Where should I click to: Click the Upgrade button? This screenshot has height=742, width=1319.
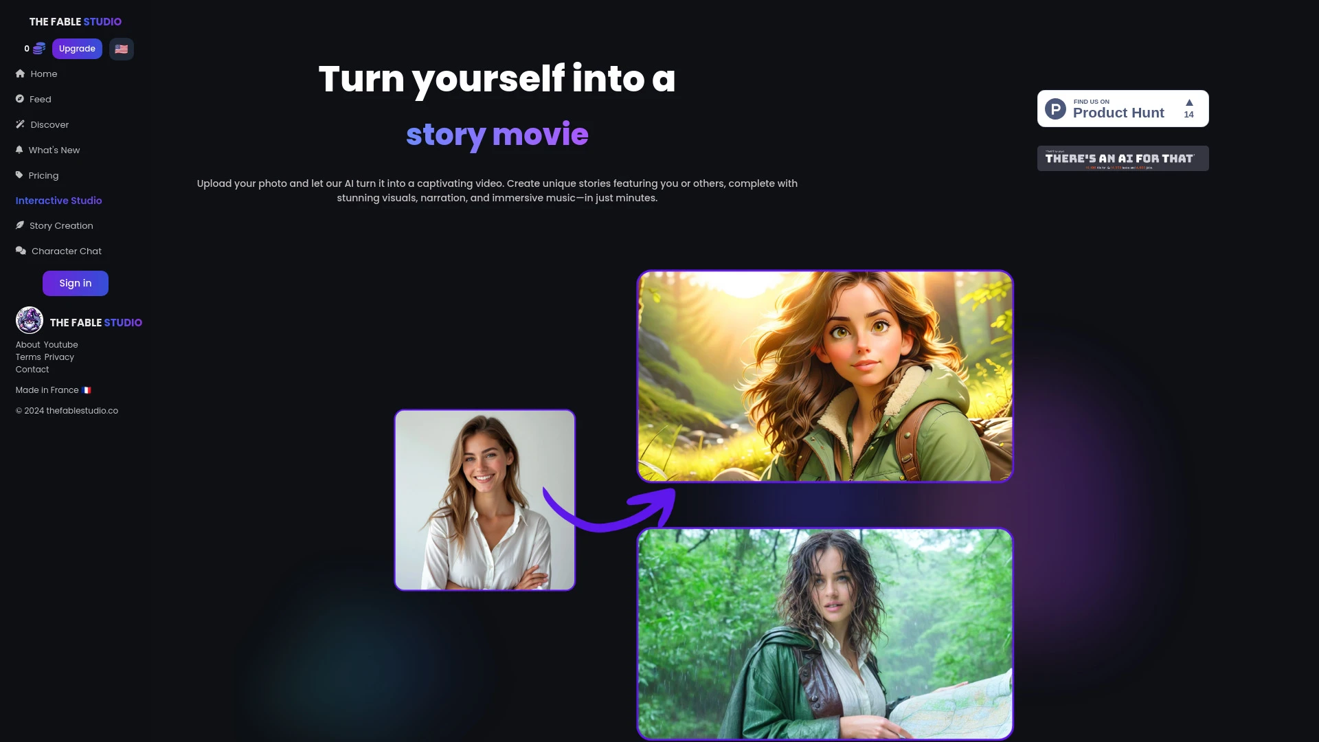point(77,49)
